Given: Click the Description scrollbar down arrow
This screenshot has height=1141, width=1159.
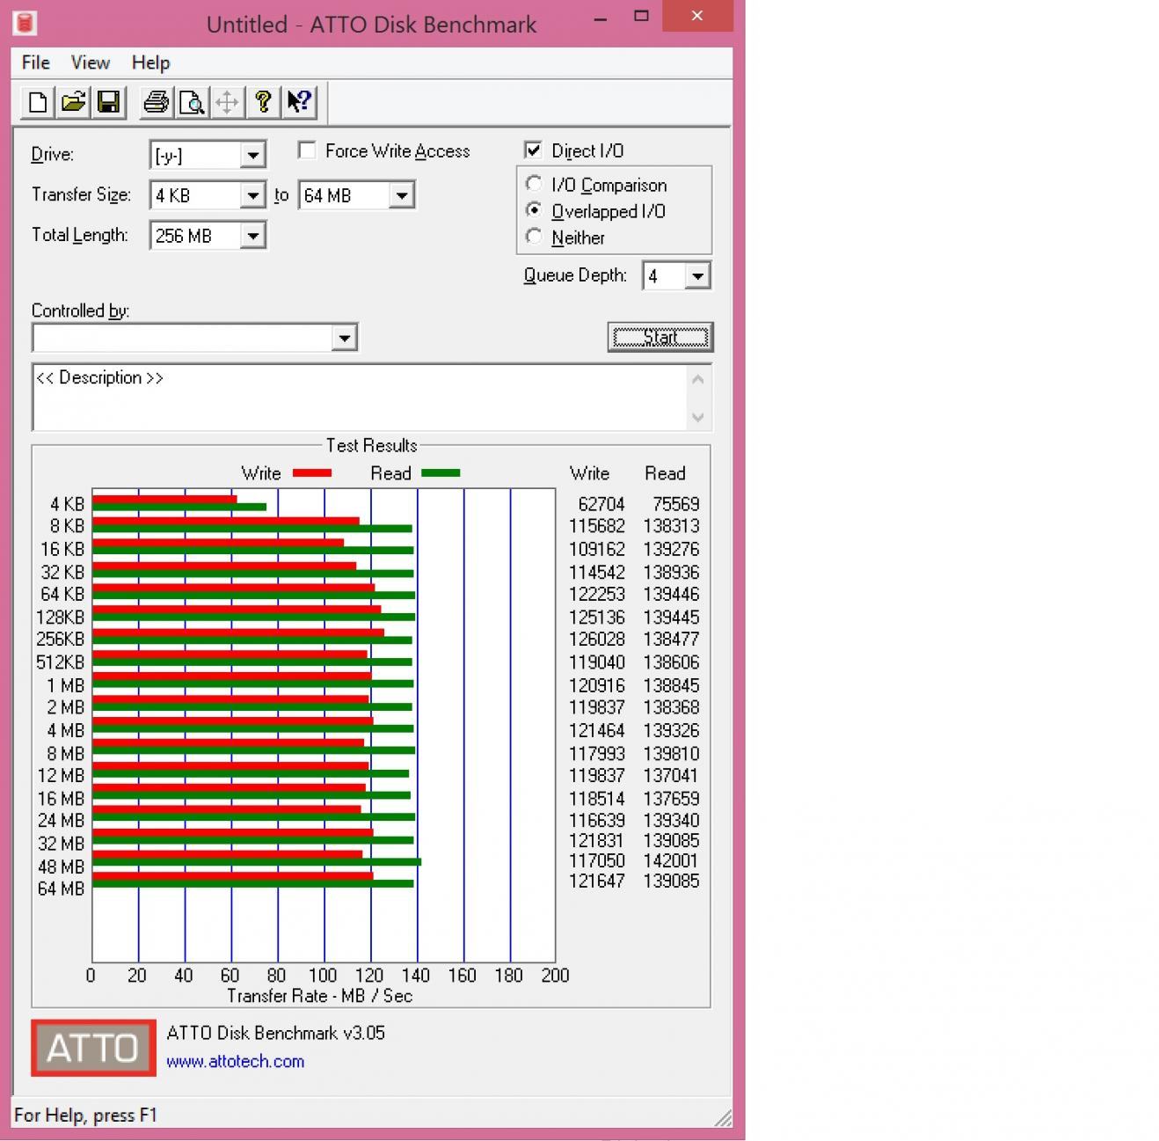Looking at the screenshot, I should tap(697, 417).
